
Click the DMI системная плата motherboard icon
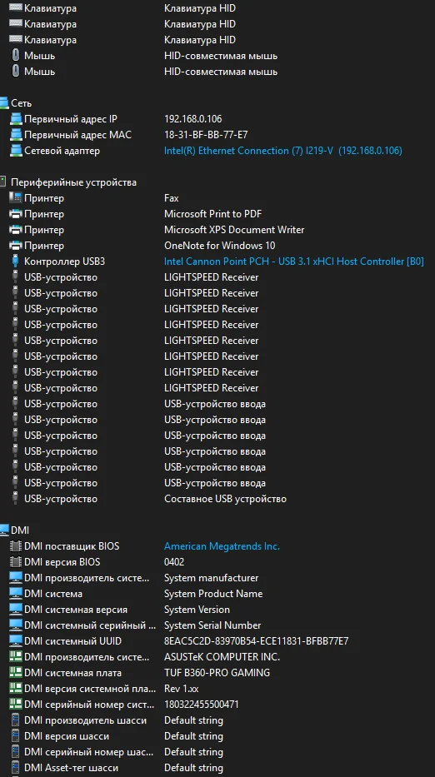coord(16,673)
